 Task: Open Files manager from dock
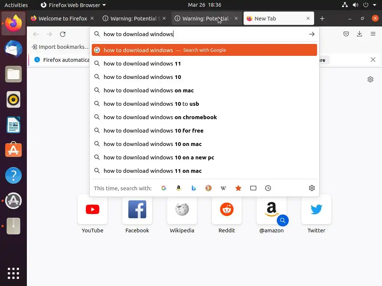click(13, 74)
